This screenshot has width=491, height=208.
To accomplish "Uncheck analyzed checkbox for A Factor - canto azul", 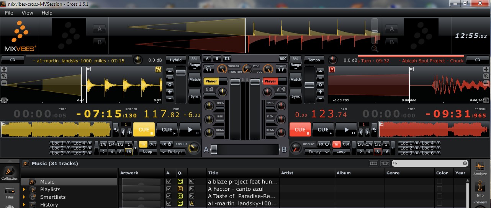I will [169, 189].
